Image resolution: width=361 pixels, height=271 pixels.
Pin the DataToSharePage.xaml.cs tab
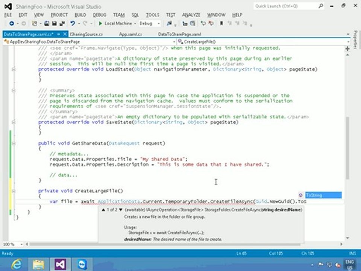pyautogui.click(x=59, y=34)
